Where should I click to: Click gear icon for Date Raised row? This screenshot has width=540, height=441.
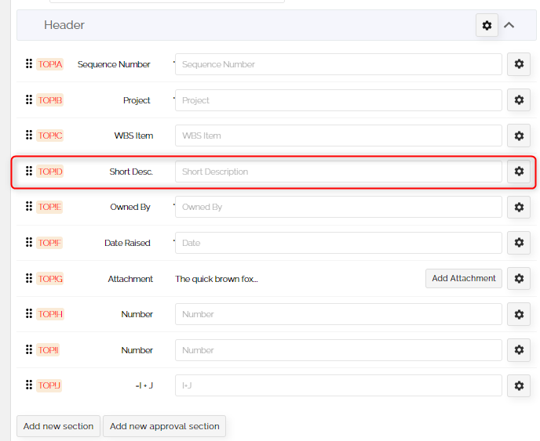(x=518, y=243)
